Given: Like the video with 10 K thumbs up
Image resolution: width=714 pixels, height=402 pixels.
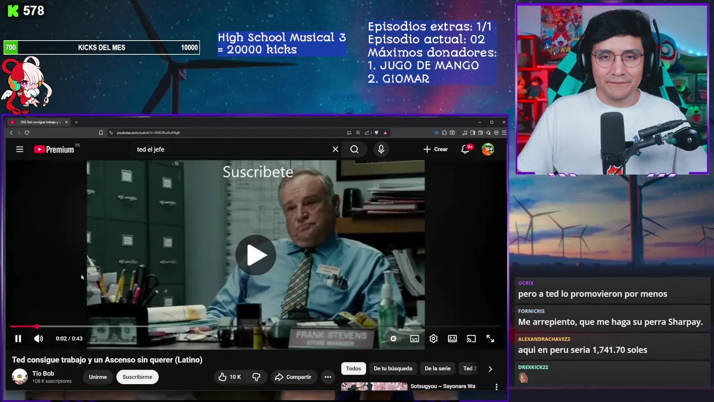Looking at the screenshot, I should click(229, 377).
